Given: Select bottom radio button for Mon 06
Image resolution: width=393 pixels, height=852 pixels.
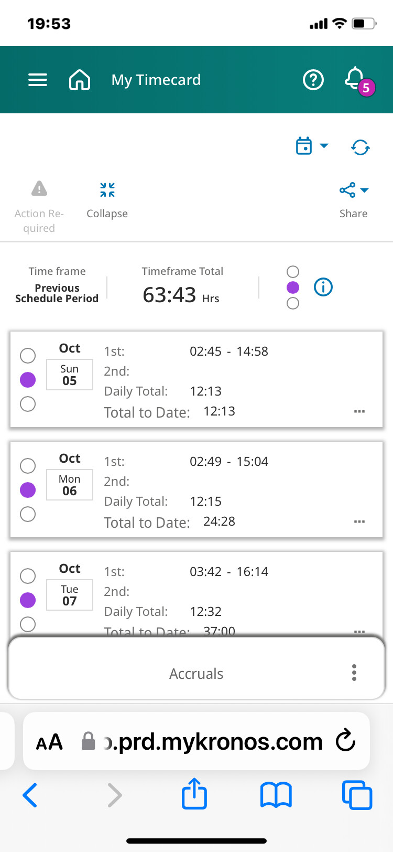Looking at the screenshot, I should point(28,514).
